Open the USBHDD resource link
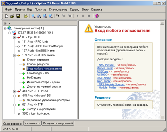 [102, 75]
